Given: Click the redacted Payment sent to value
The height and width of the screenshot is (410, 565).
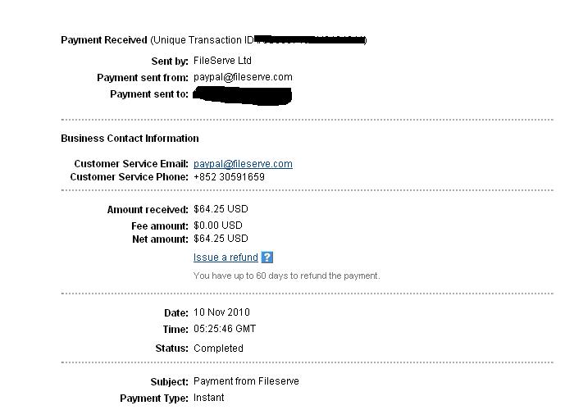Looking at the screenshot, I should (243, 96).
